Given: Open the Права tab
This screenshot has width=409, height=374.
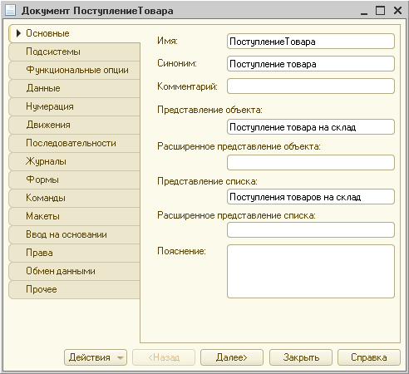Looking at the screenshot, I should click(x=74, y=253).
